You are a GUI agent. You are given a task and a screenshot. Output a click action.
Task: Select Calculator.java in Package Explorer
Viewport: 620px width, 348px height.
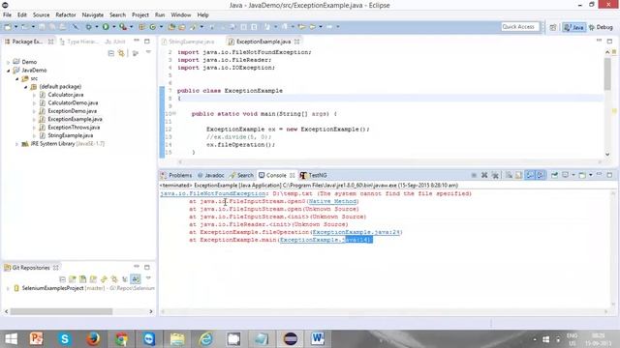pos(65,95)
